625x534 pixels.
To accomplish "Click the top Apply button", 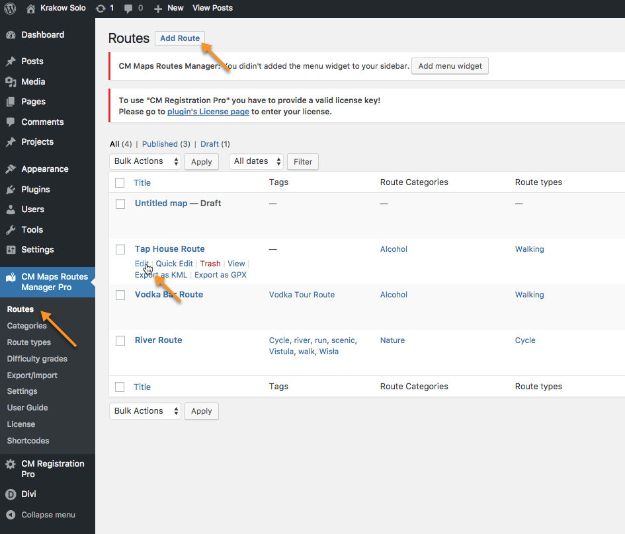I will click(x=201, y=162).
